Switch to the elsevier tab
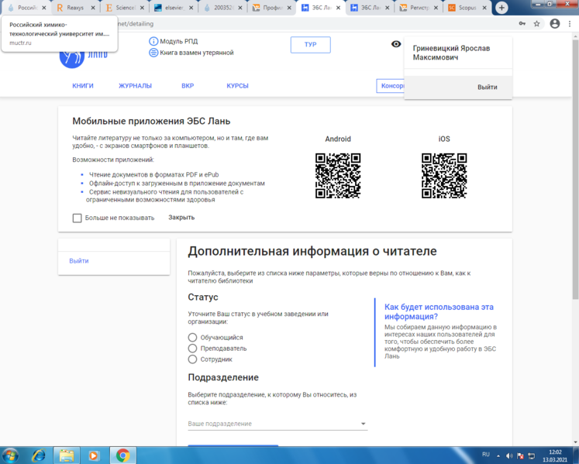The image size is (579, 464). pos(174,8)
